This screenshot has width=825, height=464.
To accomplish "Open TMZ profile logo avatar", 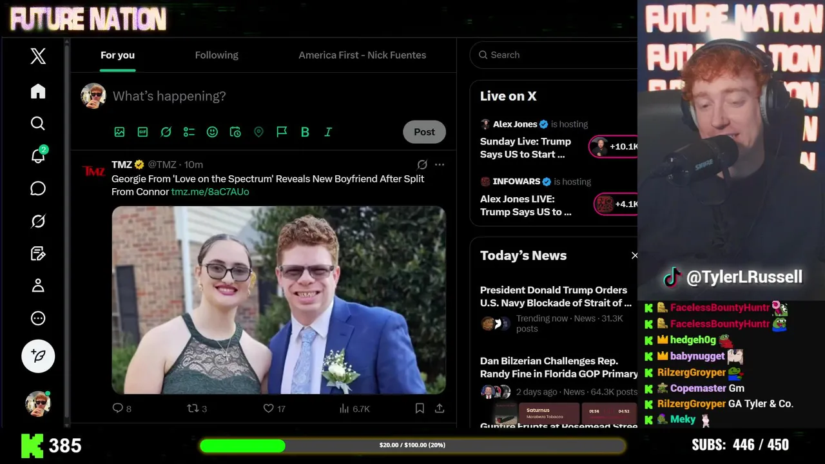I will (x=93, y=171).
